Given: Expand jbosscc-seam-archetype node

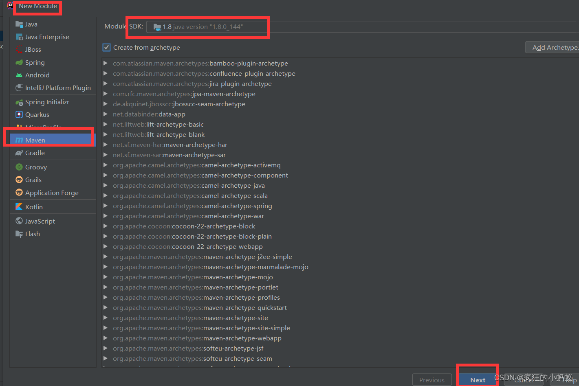Looking at the screenshot, I should tap(106, 104).
